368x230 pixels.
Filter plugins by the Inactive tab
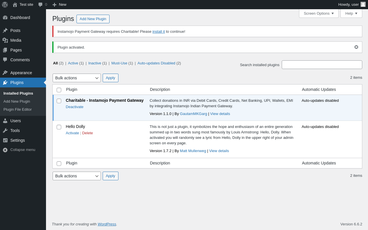[x=95, y=63]
